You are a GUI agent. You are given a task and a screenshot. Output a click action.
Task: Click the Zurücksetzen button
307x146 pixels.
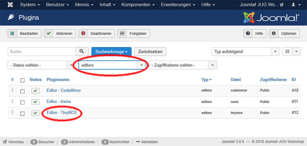150,52
